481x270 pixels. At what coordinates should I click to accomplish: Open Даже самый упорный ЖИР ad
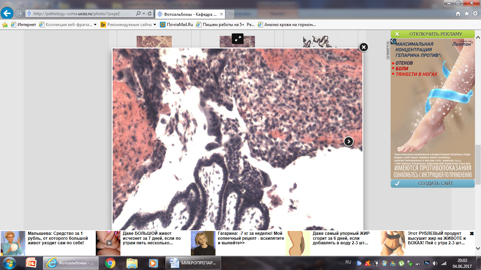pos(341,238)
